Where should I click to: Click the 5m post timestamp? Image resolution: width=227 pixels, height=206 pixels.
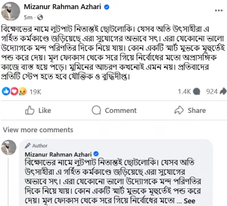click(x=28, y=18)
